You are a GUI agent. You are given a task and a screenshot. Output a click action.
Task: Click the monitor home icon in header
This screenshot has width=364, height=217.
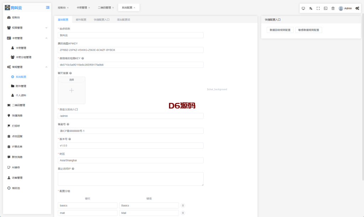[303, 8]
